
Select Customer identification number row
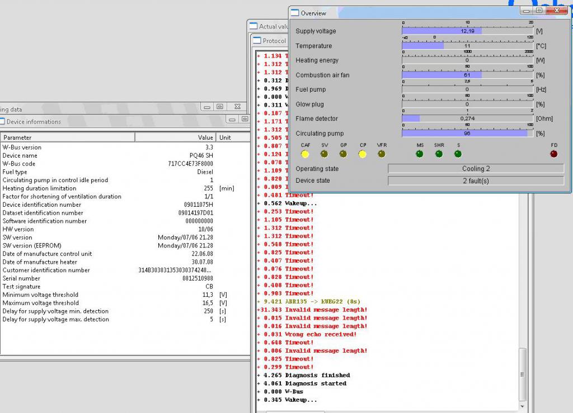[125, 270]
